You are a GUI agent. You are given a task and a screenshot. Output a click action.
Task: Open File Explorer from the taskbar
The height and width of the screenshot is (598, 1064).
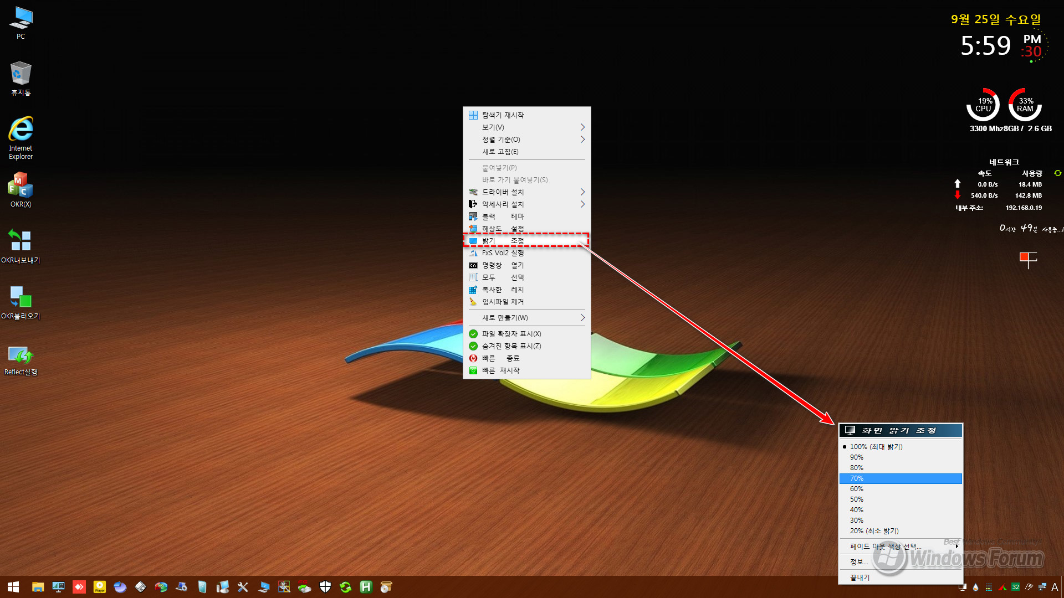(x=38, y=587)
